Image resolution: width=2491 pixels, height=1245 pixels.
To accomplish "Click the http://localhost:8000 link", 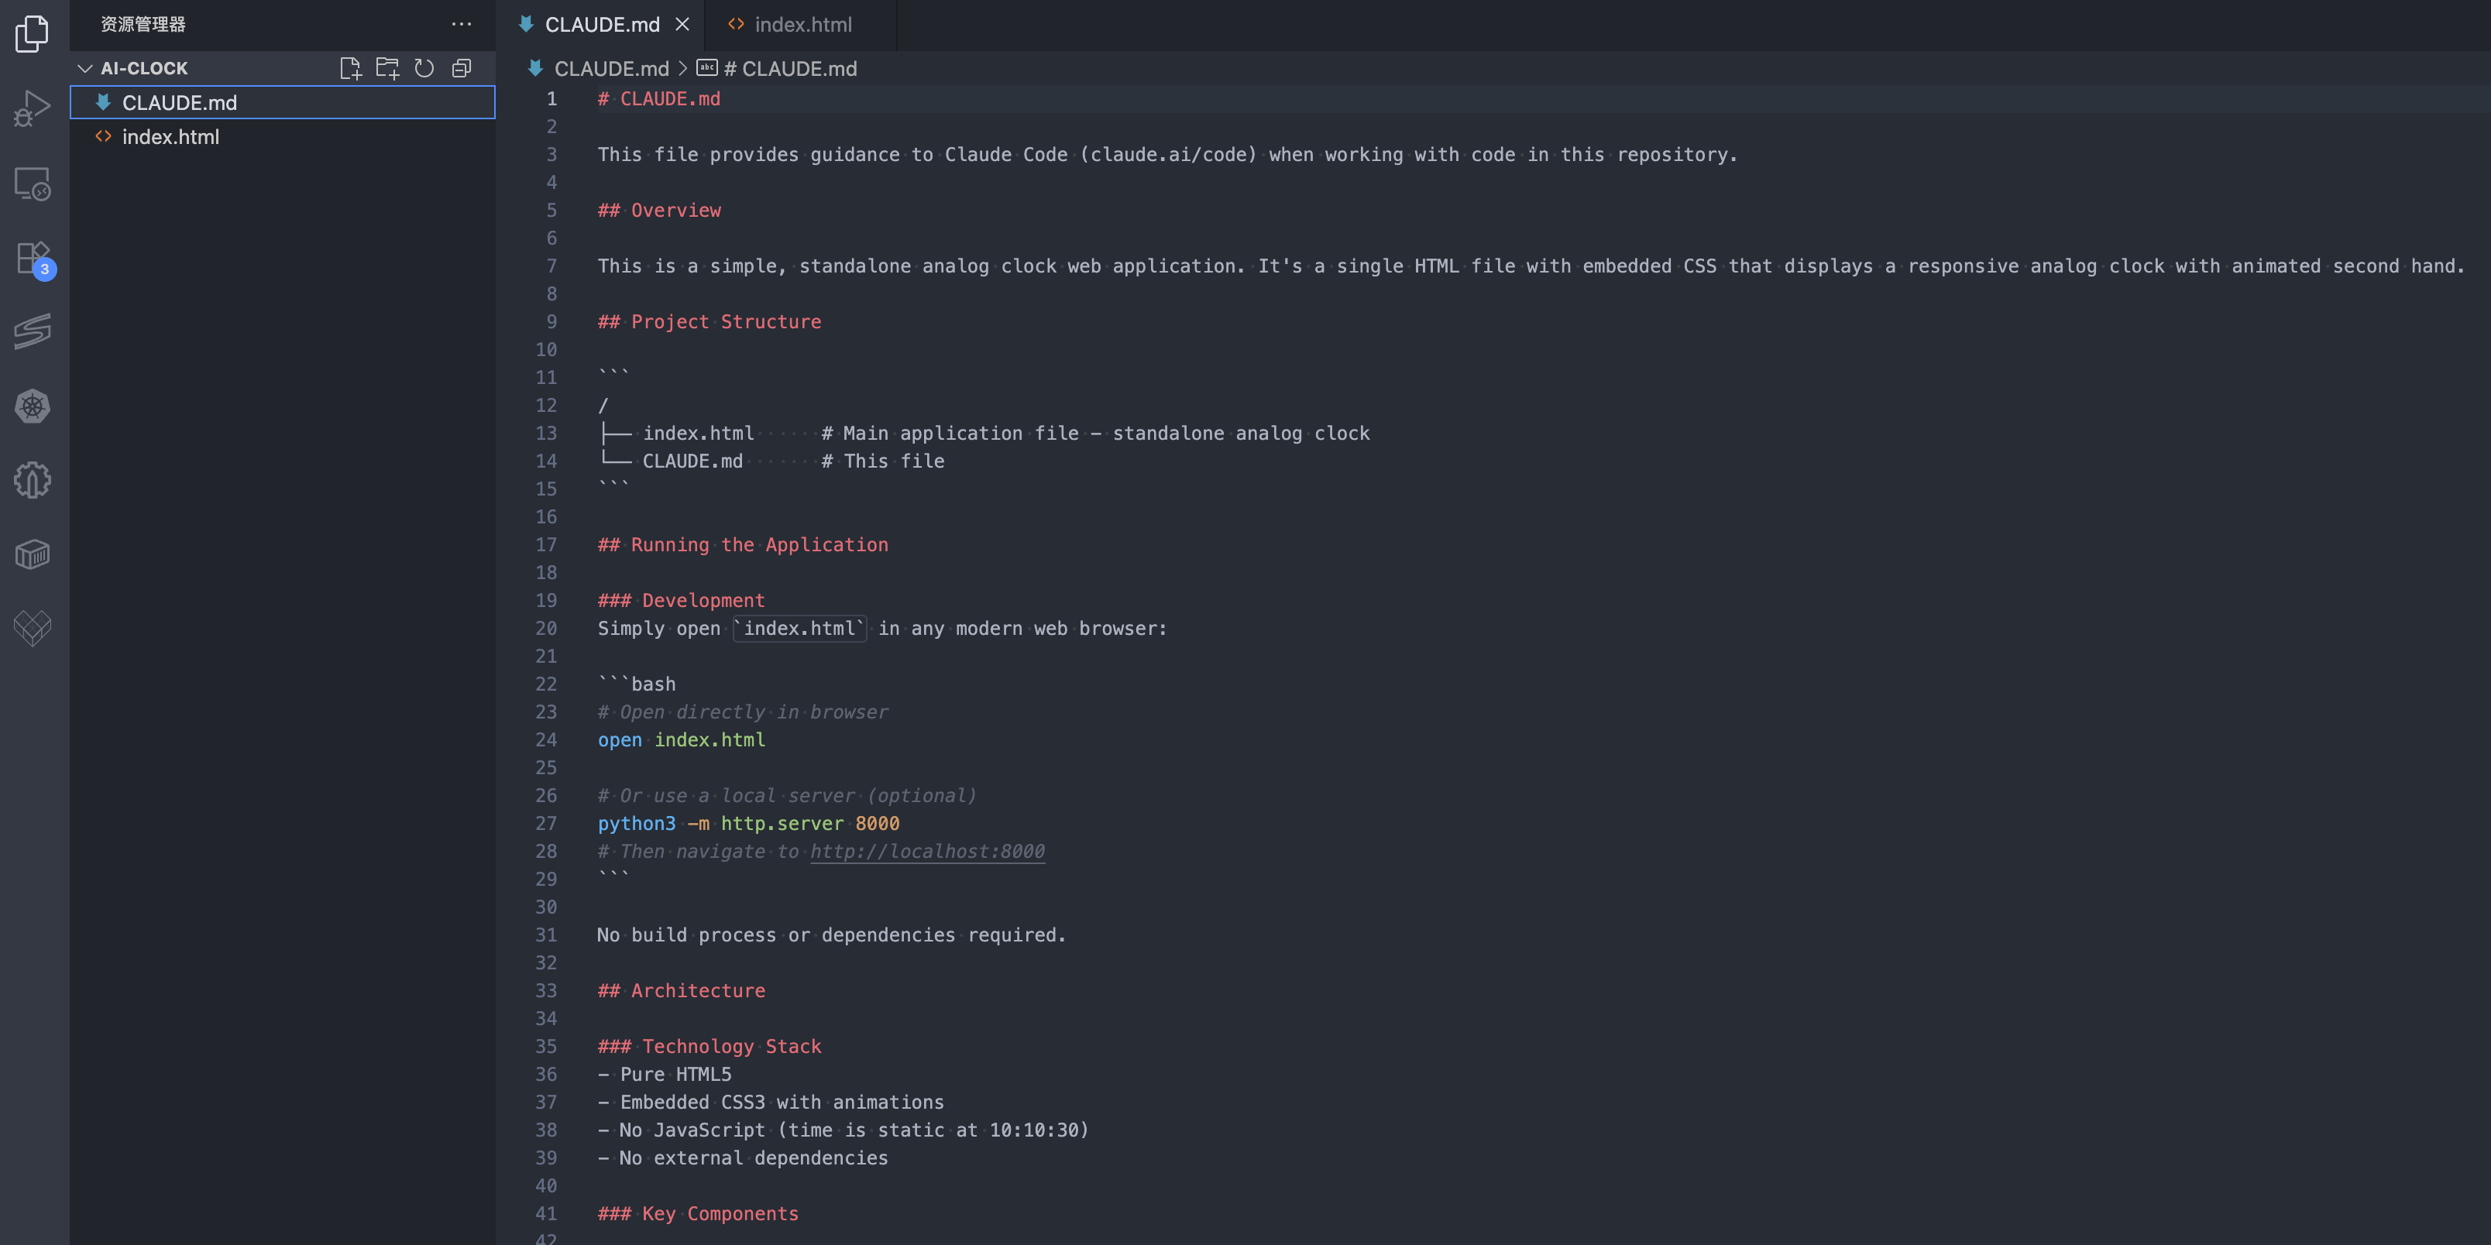I will coord(926,852).
